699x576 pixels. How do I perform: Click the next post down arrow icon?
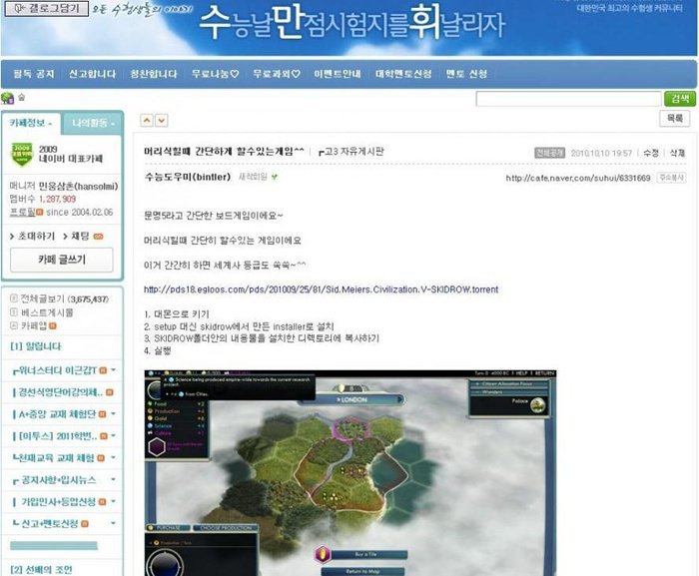pyautogui.click(x=162, y=121)
